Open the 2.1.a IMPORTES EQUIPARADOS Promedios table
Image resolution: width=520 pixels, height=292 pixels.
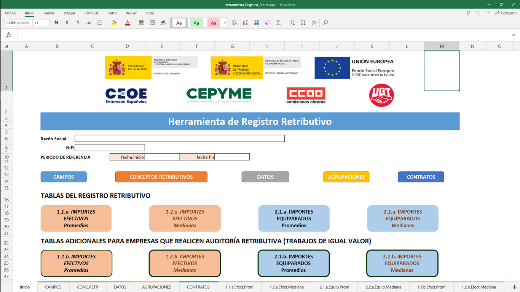pos(293,218)
